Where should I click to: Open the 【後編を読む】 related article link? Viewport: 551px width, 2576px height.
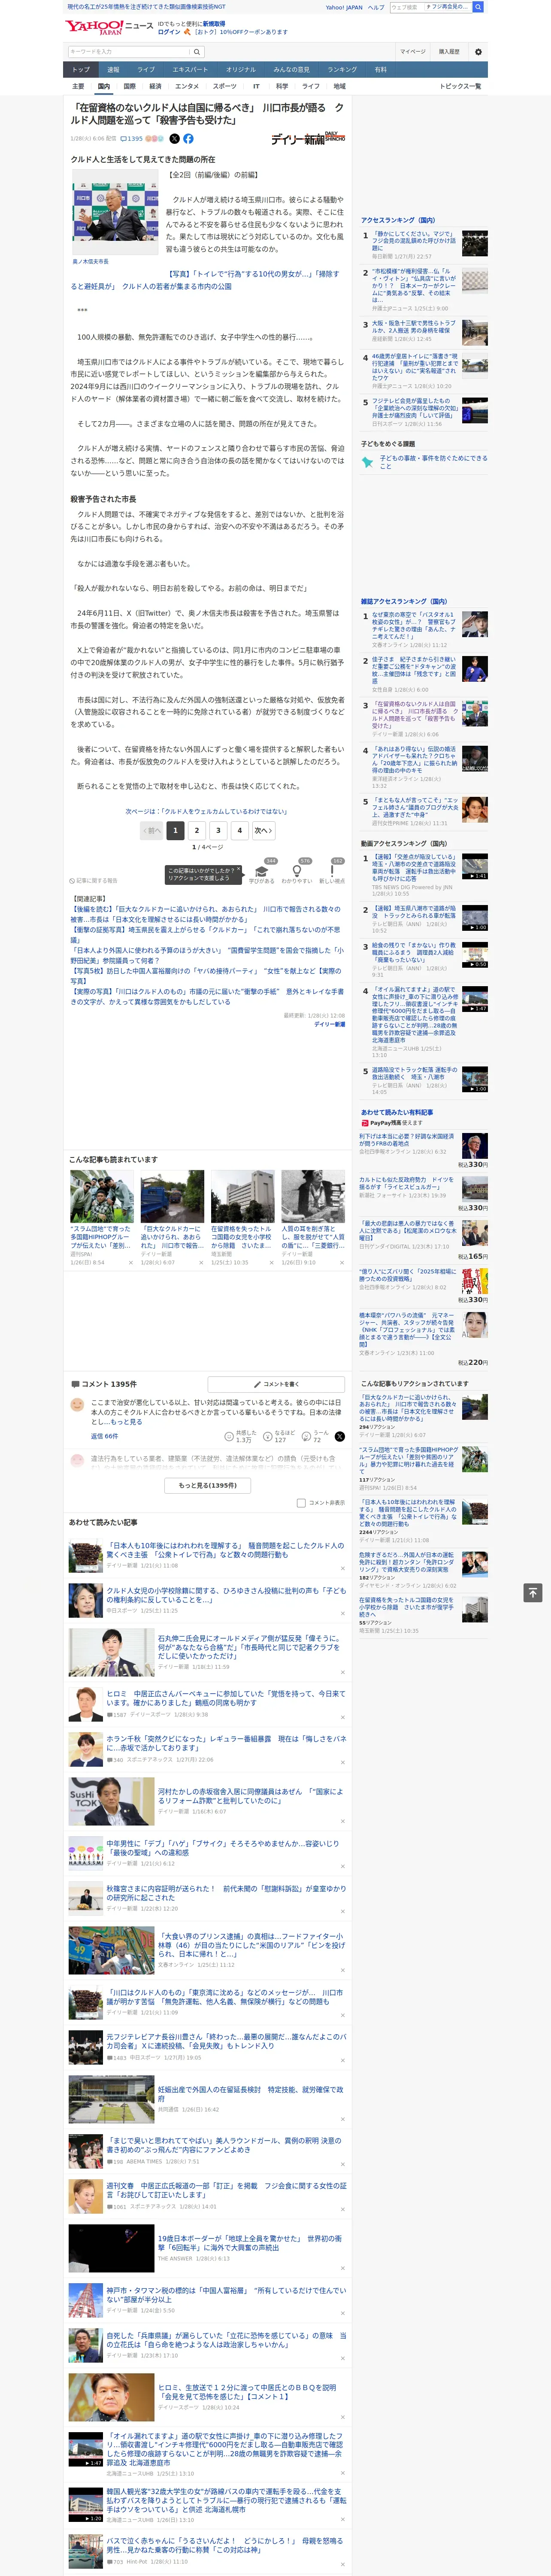pyautogui.click(x=205, y=913)
